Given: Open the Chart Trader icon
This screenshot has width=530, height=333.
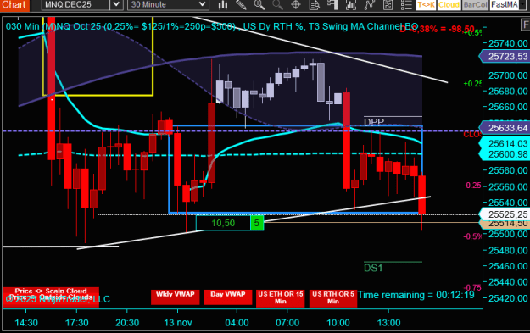Looking at the screenshot, I should tap(332, 5).
